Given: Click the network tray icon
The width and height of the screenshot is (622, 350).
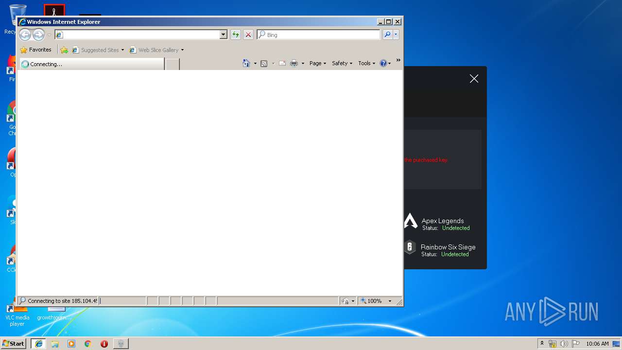Looking at the screenshot, I should click(553, 344).
